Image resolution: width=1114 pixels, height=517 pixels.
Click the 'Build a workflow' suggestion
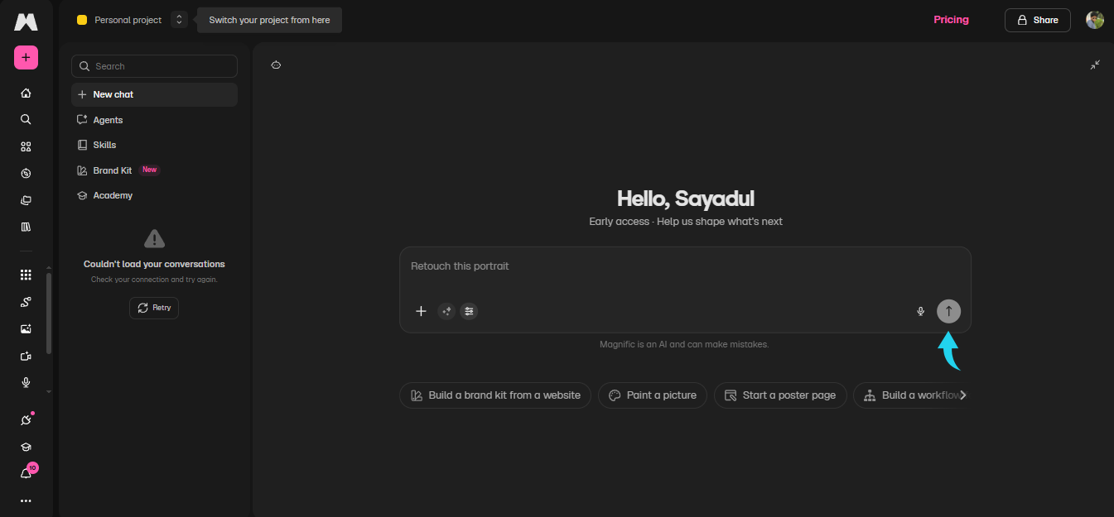(909, 395)
